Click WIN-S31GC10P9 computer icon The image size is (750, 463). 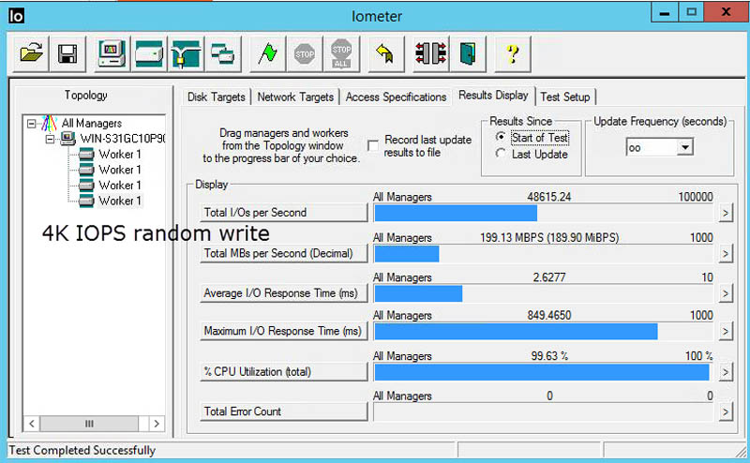point(67,139)
